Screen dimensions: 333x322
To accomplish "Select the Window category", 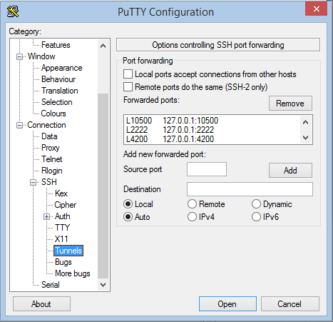I will click(41, 56).
